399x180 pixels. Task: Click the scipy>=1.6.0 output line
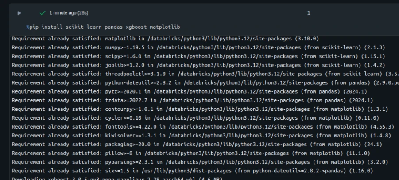pos(198,56)
